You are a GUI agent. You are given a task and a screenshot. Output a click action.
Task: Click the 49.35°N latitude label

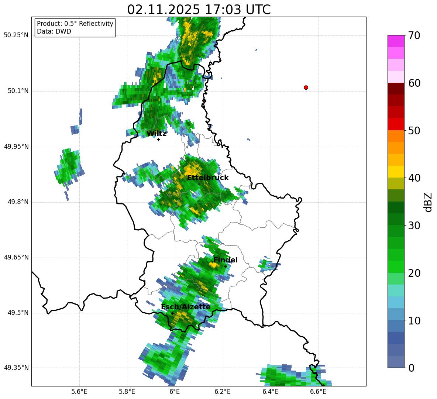click(16, 368)
